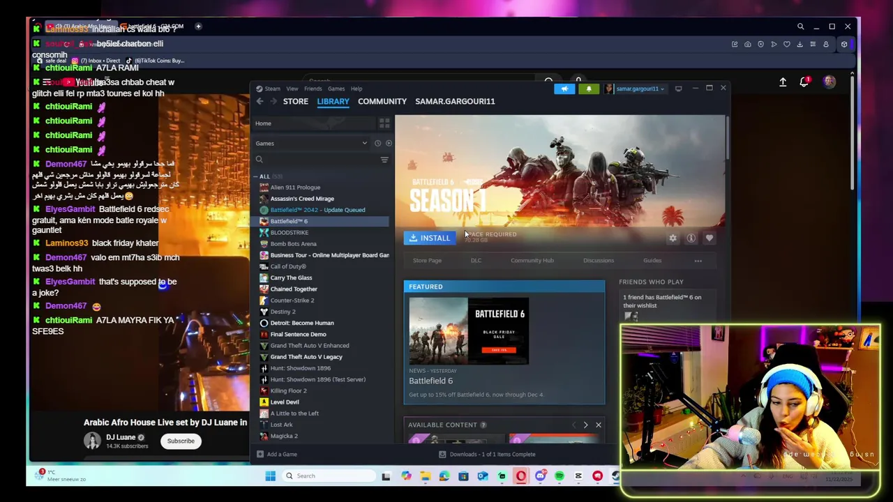Open Battlefield 6 Guides link
The image size is (893, 502).
[x=652, y=261]
